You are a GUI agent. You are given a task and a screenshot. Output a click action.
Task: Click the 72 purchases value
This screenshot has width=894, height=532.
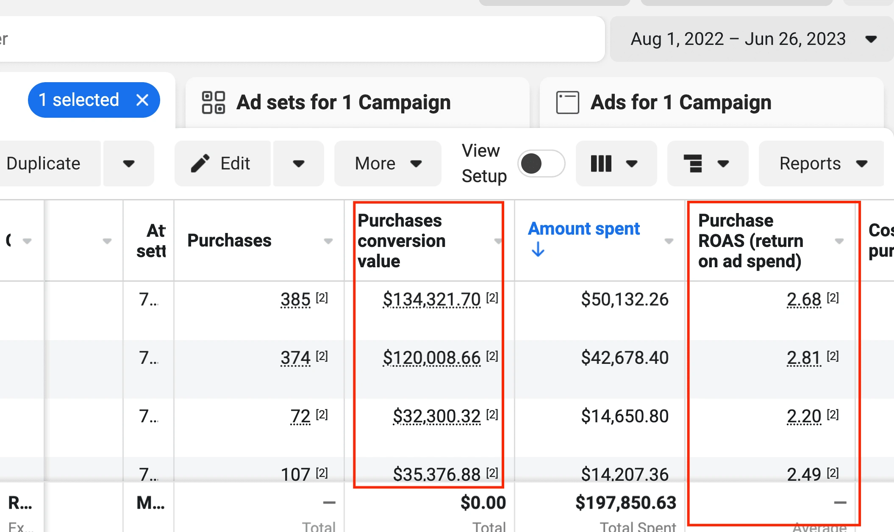(x=300, y=416)
